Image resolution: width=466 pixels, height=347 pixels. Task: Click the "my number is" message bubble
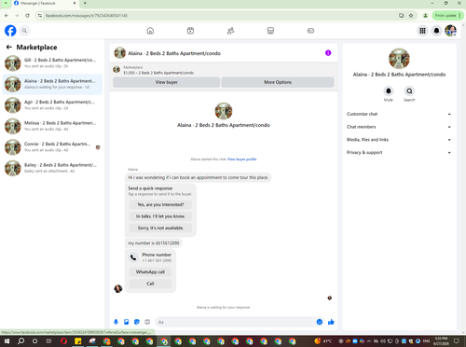tap(154, 243)
